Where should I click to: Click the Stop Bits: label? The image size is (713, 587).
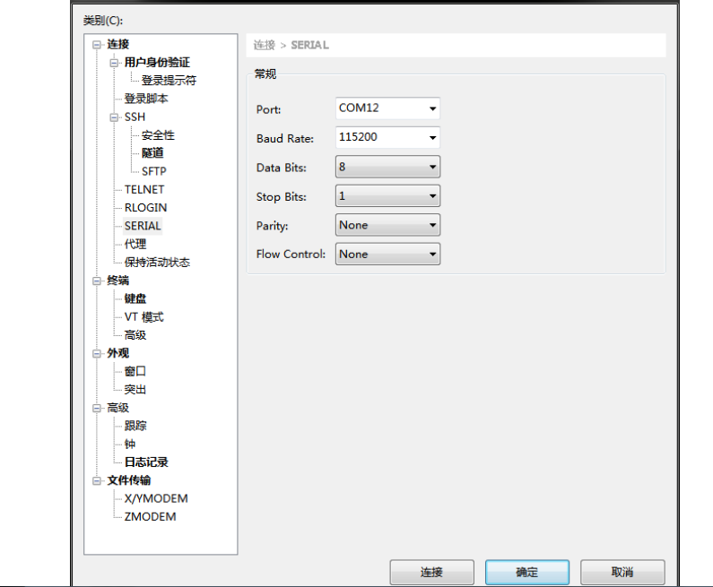tap(282, 197)
